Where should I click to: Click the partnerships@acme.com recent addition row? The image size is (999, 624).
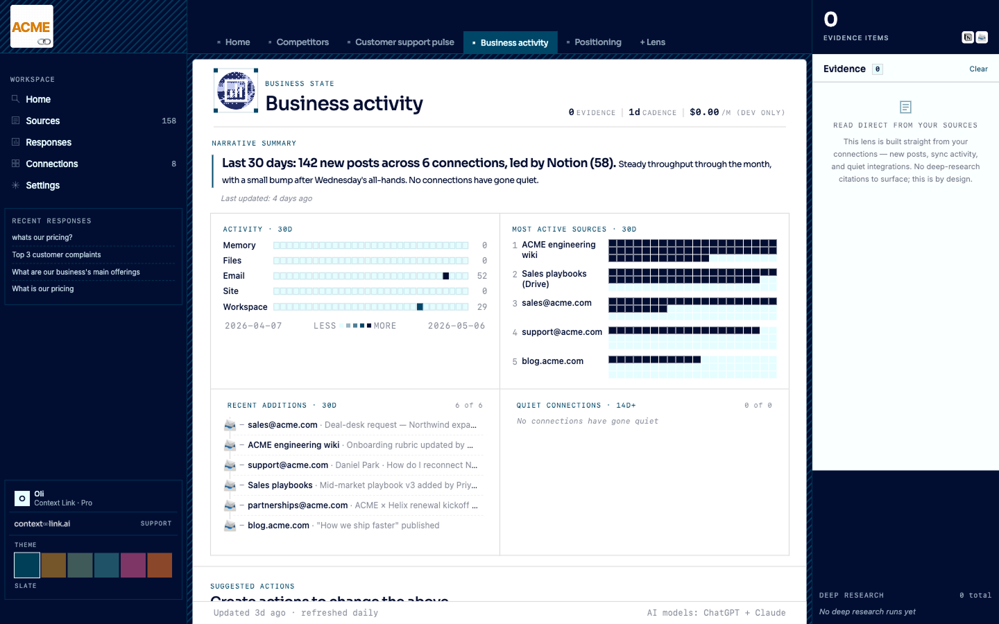pos(353,505)
